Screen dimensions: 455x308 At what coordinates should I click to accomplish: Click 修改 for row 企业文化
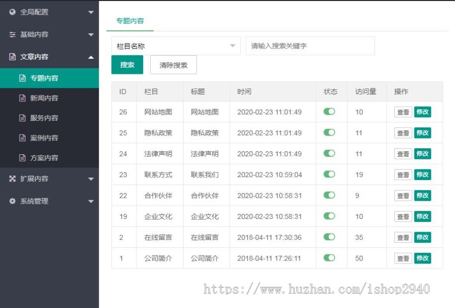coord(423,216)
